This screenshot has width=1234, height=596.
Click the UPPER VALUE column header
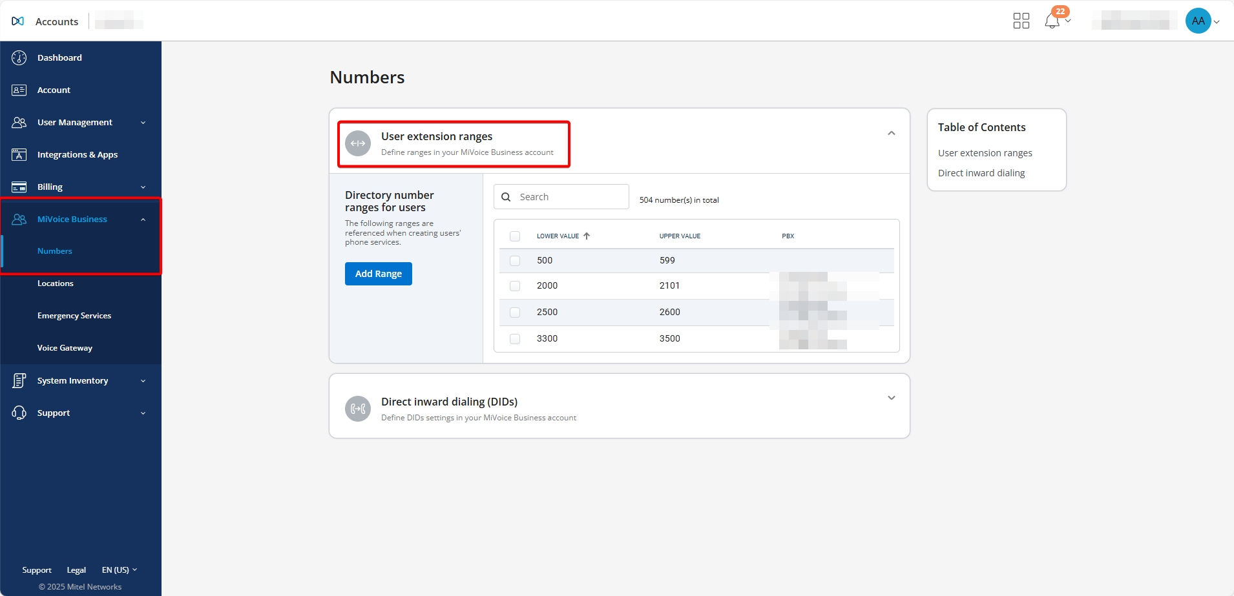[680, 236]
